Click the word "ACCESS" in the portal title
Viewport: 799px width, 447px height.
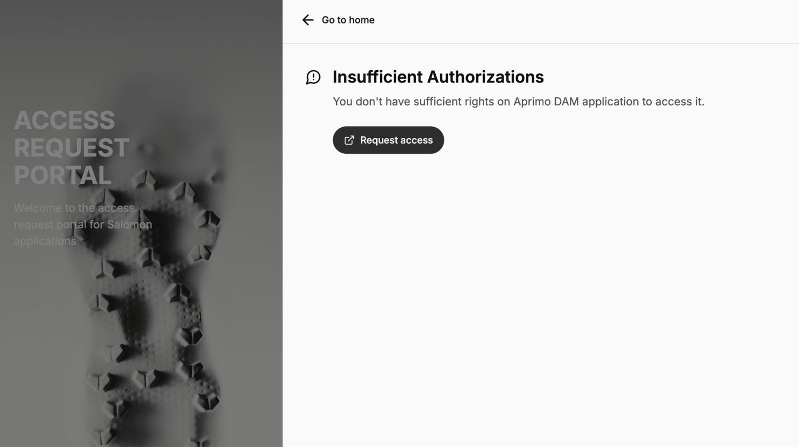coord(64,120)
